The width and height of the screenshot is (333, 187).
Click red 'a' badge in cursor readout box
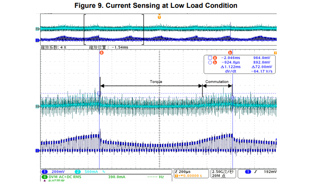coord(215,58)
